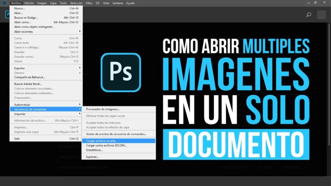Screen dimensions: 331x186
Task: Select Procesador de imágenes... entry
Action: point(119,109)
